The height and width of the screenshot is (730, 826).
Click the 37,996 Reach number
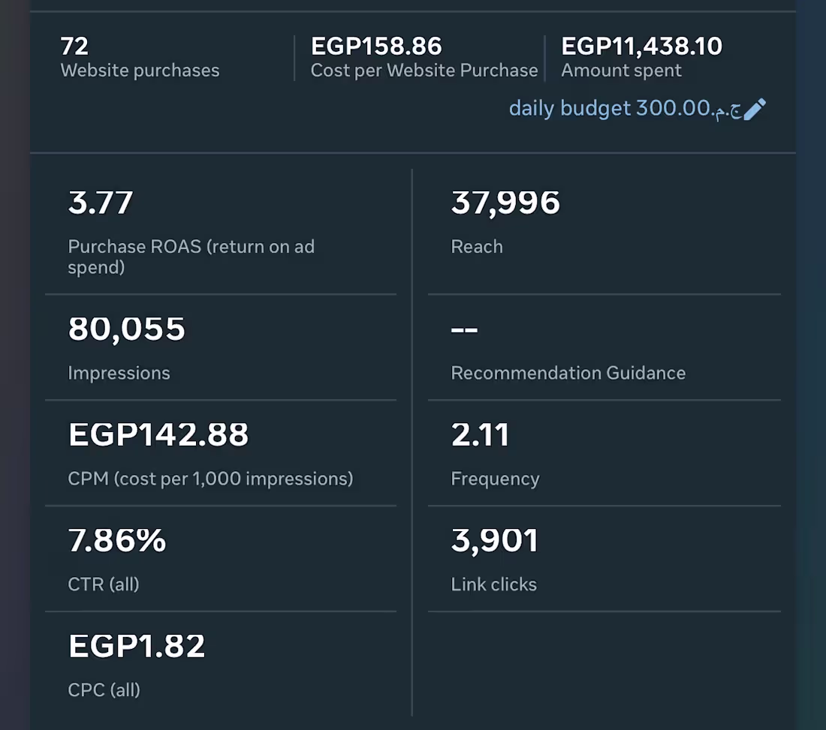tap(505, 203)
